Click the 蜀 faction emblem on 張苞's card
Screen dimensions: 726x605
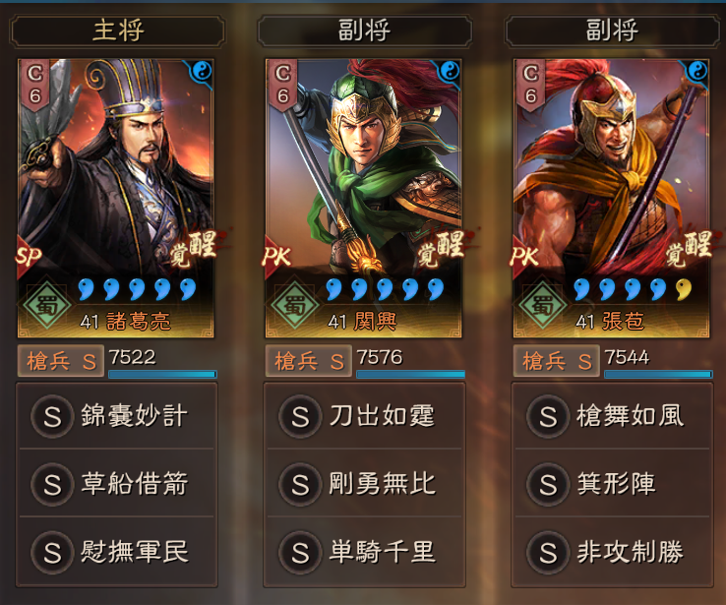click(542, 305)
